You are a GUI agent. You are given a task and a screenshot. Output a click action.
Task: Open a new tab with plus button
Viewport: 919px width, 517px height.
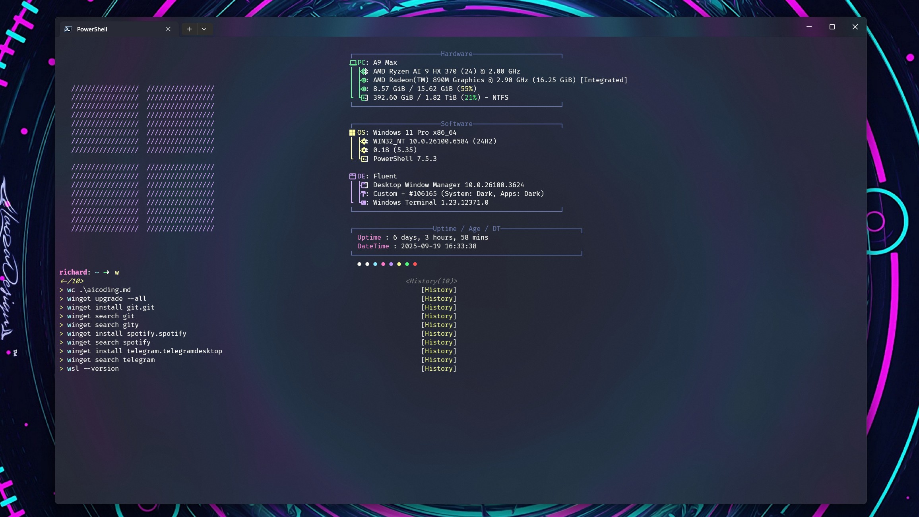pos(189,29)
